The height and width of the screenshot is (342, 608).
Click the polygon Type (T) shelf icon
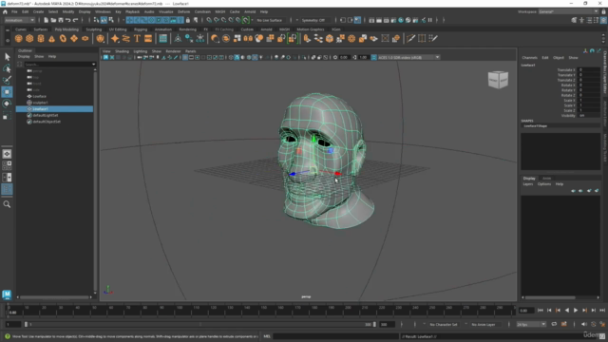[x=137, y=38]
